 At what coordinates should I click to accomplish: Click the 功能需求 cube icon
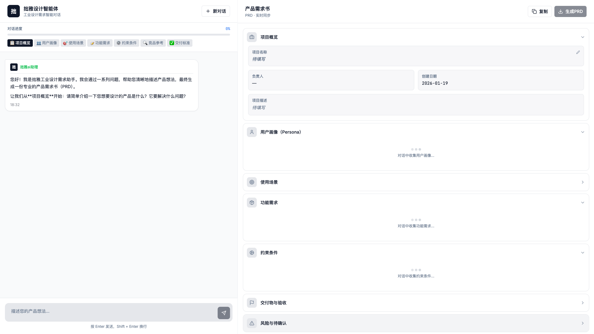252,203
